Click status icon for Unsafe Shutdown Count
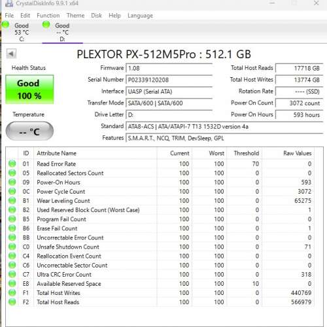Image resolution: width=327 pixels, height=327 pixels. click(12, 247)
